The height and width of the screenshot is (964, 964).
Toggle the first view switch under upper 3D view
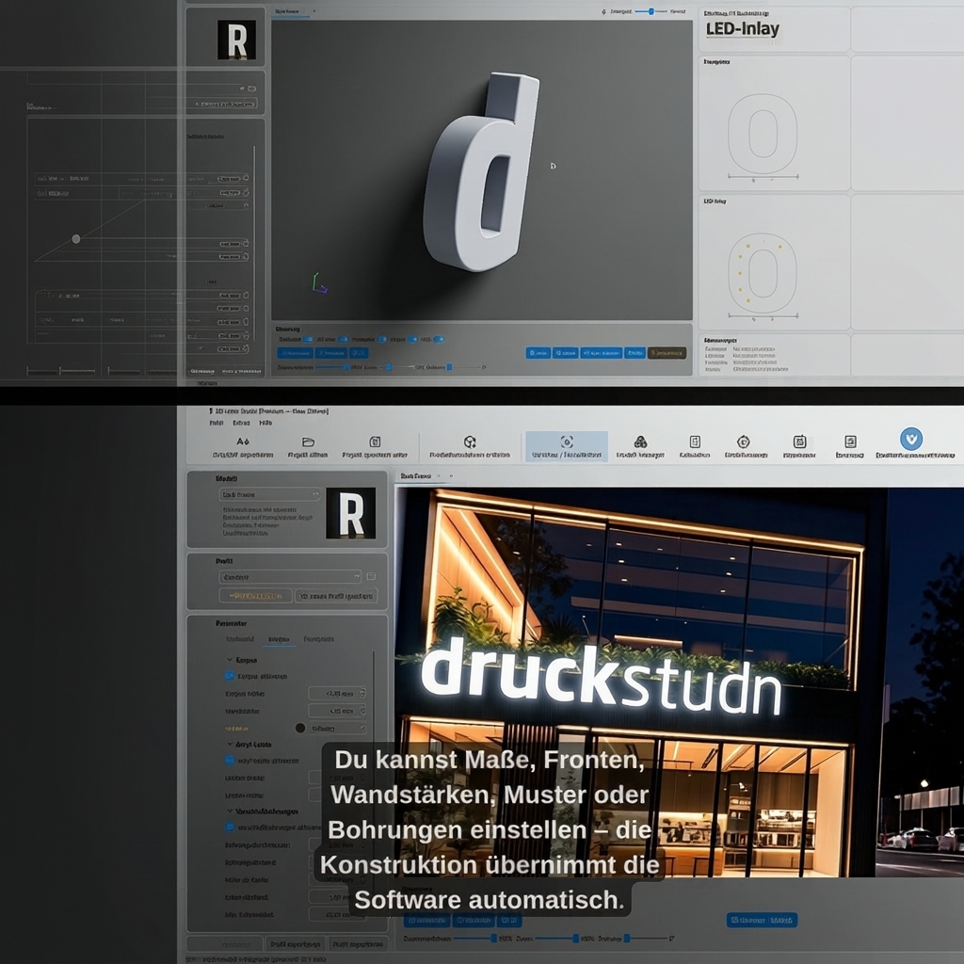[x=308, y=339]
